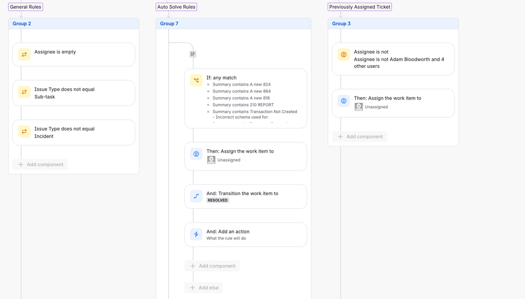Click the Assignee is not user icon
This screenshot has width=525, height=299.
click(x=344, y=55)
